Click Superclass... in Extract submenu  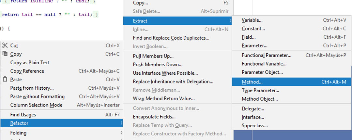point(254,125)
